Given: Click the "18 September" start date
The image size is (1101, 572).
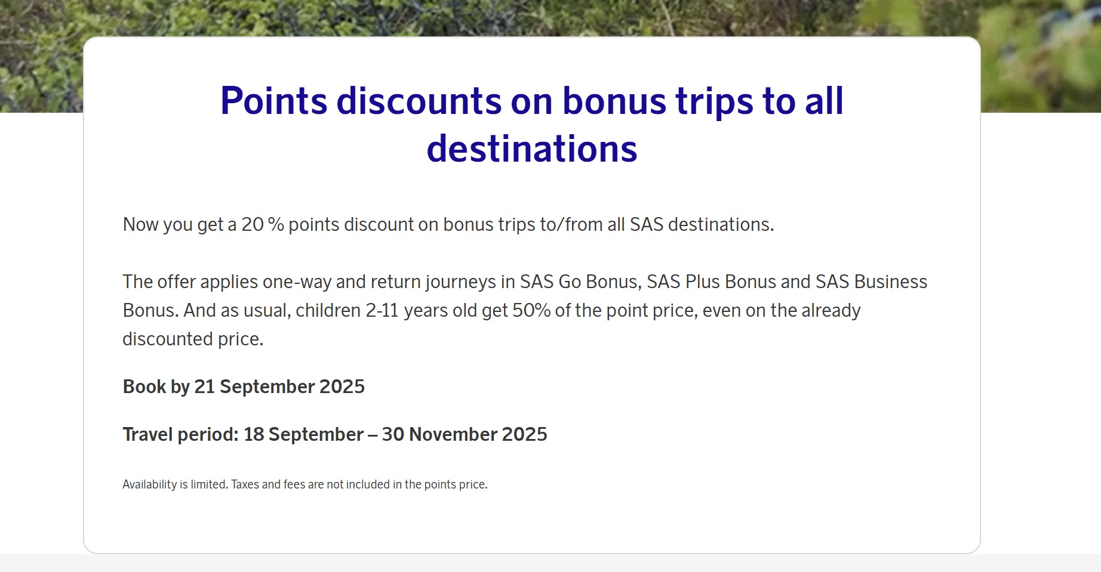Looking at the screenshot, I should (x=303, y=434).
